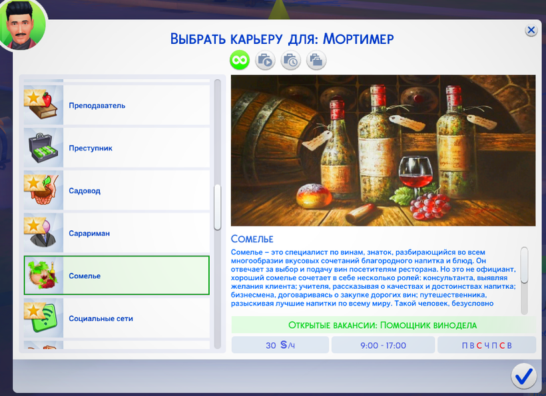
Task: Click the wine and grapes icon for Сомелье
Action: 43,276
